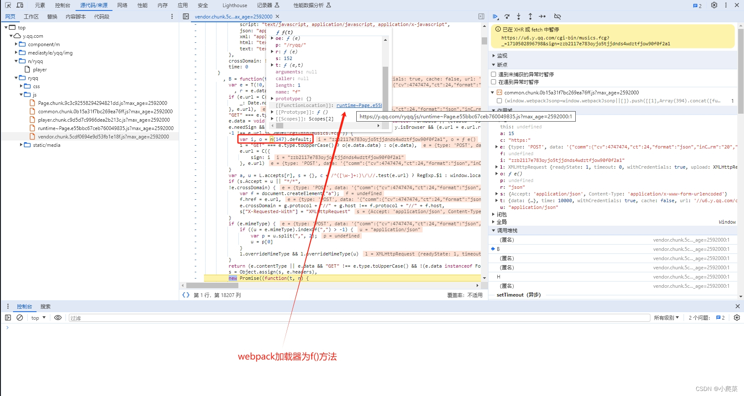Click the debugger sidebar vertical scrollbar
Viewport: 744px width, 396px height.
pyautogui.click(x=741, y=71)
